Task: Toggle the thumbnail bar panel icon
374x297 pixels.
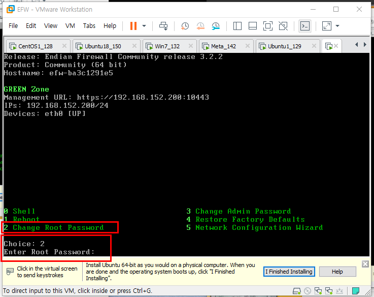Action: [x=253, y=26]
